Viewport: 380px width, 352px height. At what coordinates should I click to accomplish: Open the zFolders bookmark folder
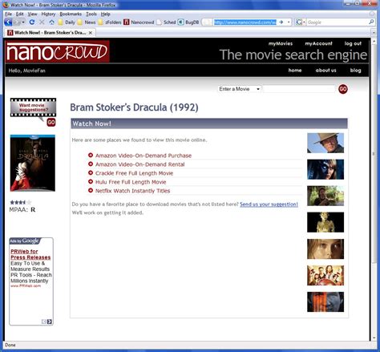pyautogui.click(x=110, y=22)
